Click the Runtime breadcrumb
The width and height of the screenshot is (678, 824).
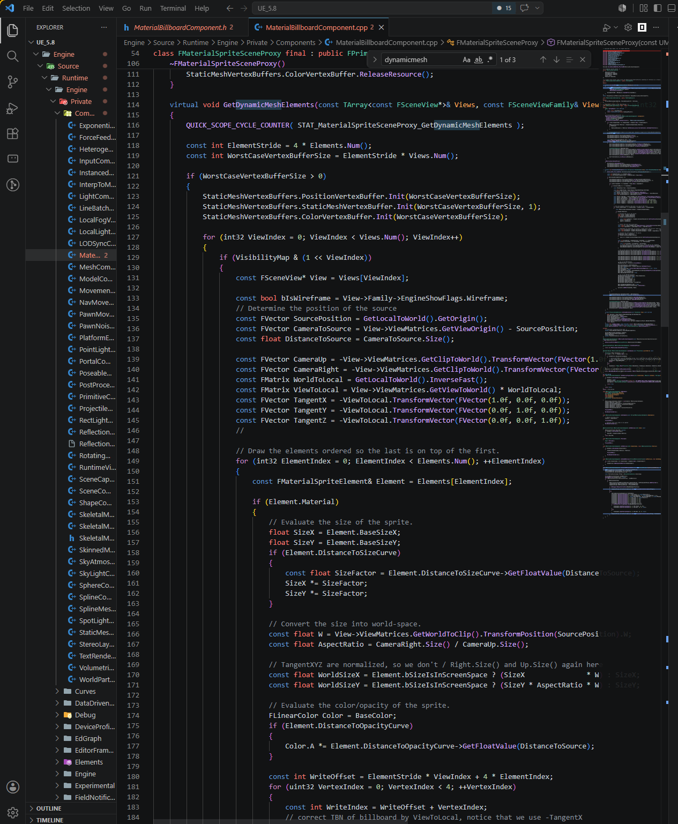click(x=196, y=42)
